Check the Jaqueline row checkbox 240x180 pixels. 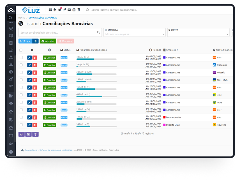click(x=21, y=125)
